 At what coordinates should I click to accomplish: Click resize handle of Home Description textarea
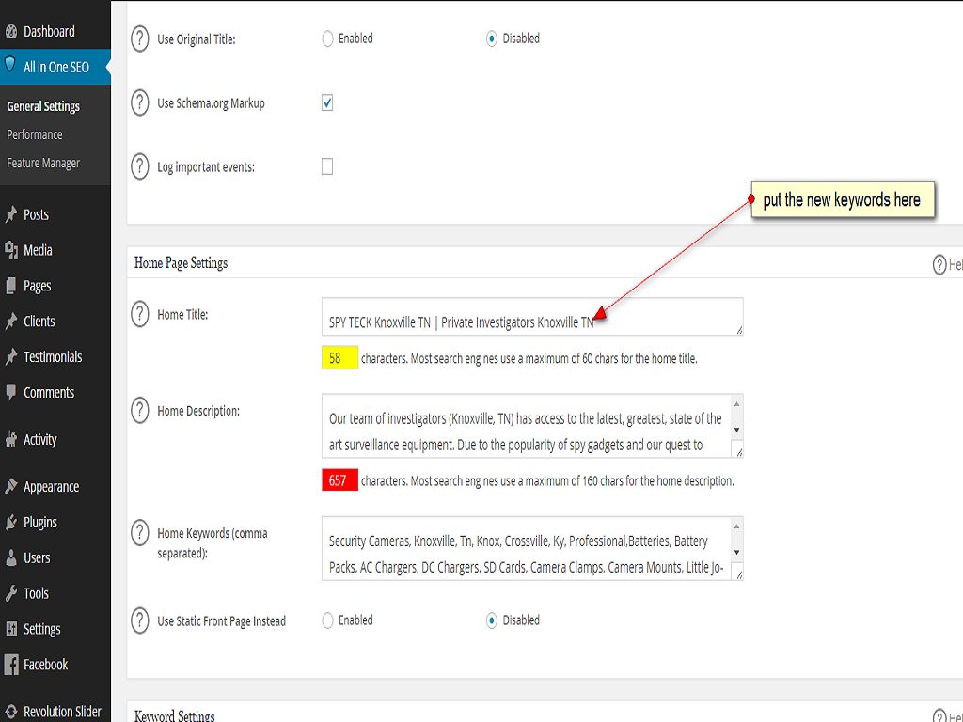pyautogui.click(x=739, y=452)
